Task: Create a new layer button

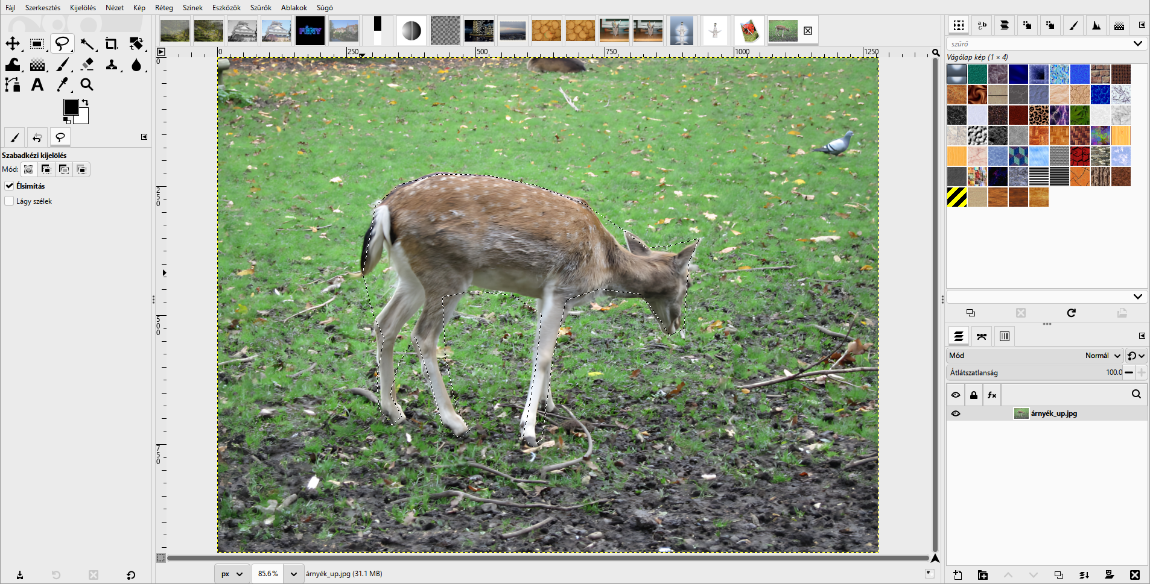Action: tap(958, 575)
